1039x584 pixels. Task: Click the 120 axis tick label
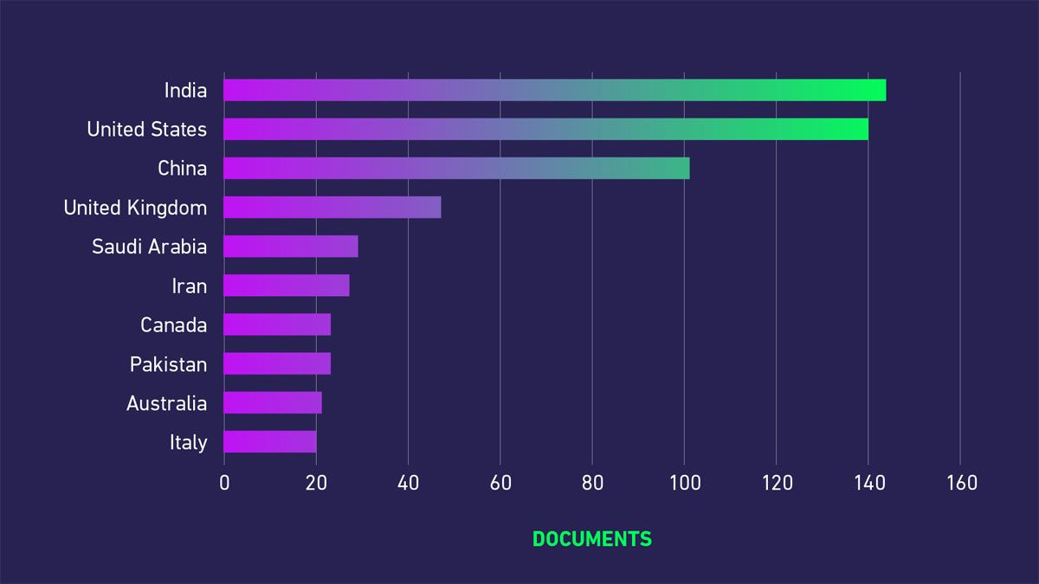[x=777, y=483]
